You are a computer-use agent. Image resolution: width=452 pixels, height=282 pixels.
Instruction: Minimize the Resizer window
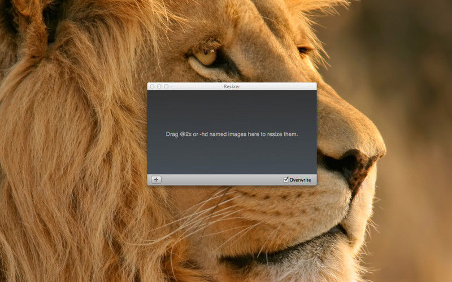tap(159, 86)
